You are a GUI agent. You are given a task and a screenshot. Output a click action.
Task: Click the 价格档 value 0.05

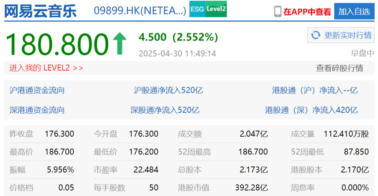[x=66, y=188]
